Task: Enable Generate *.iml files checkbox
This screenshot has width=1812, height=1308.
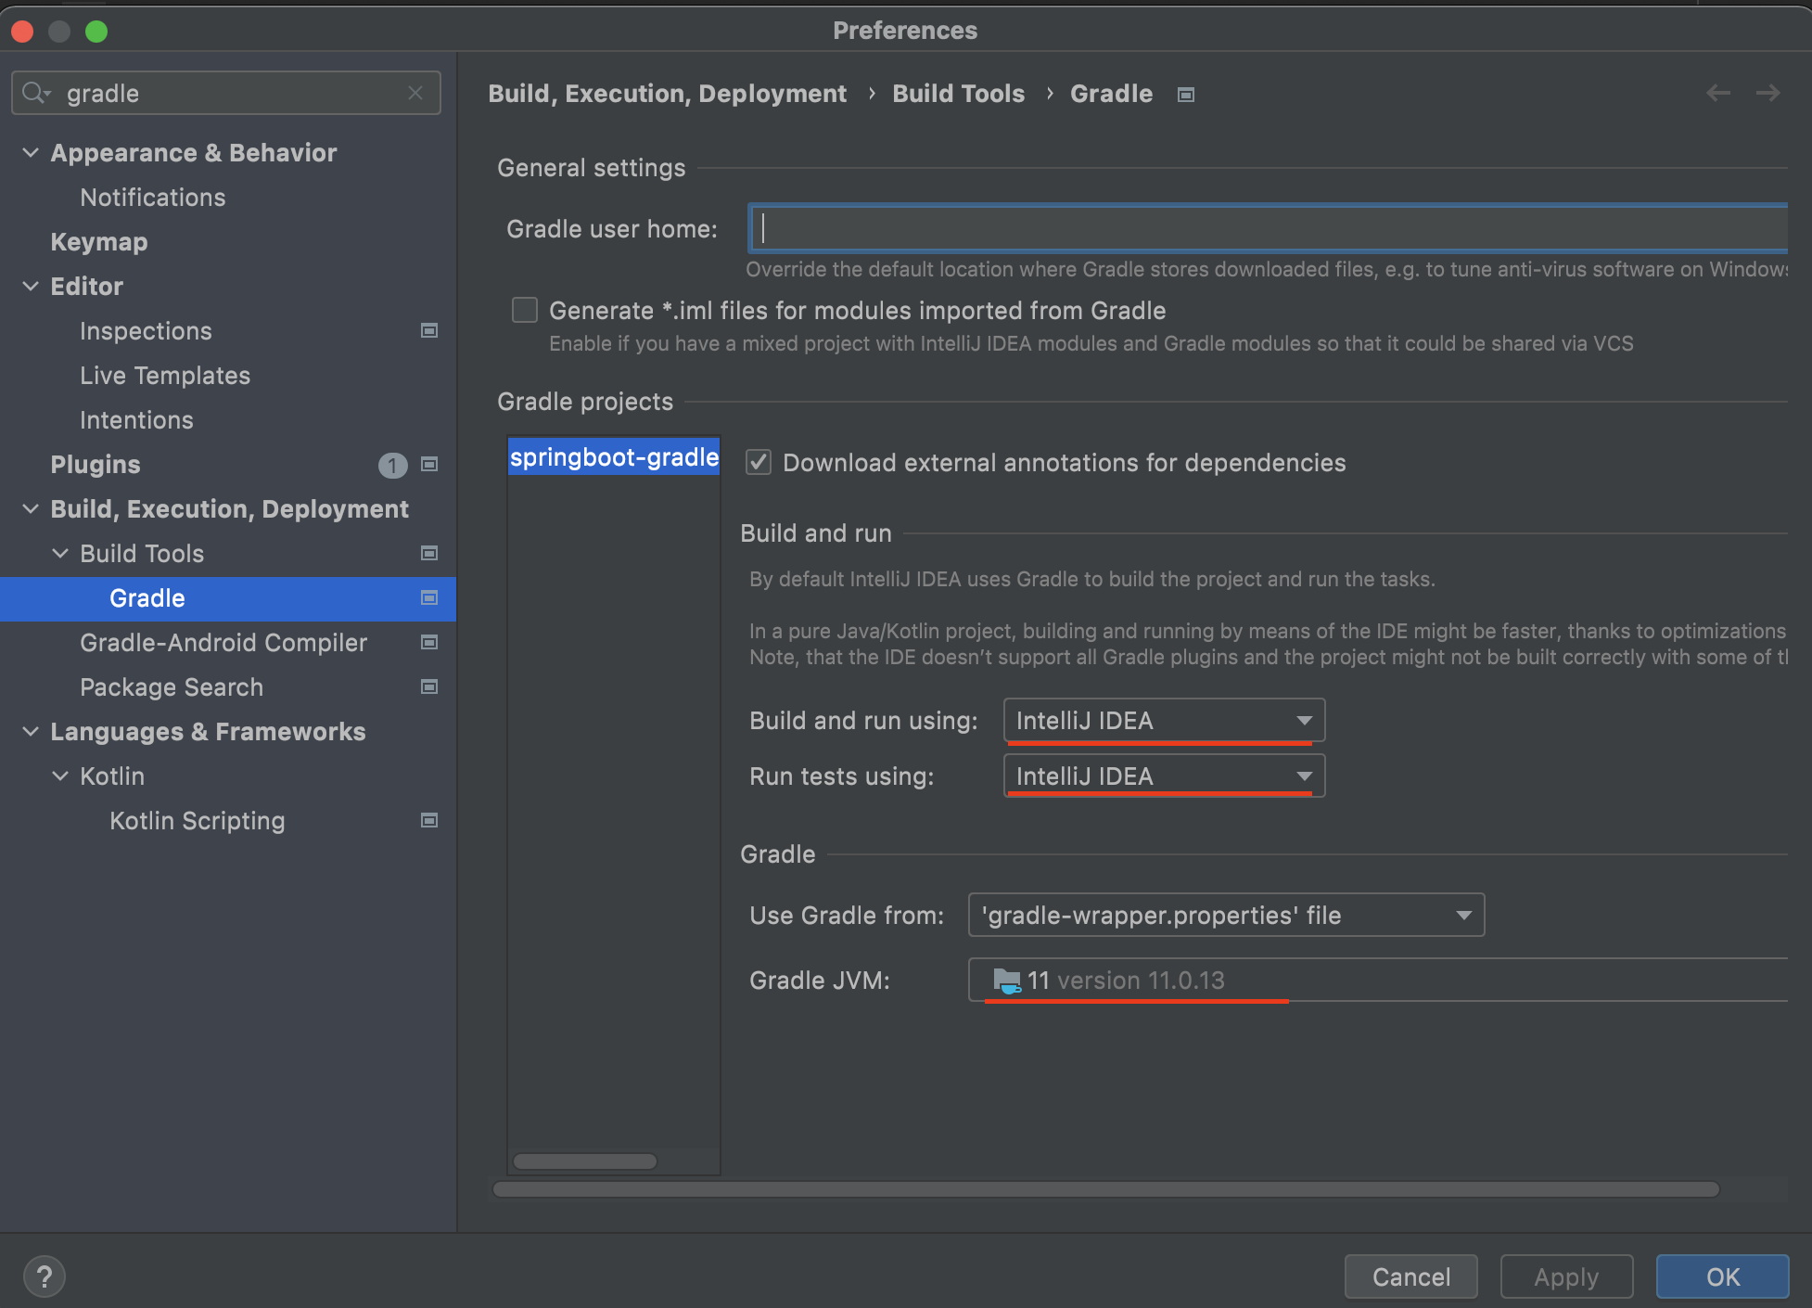Action: [x=525, y=310]
